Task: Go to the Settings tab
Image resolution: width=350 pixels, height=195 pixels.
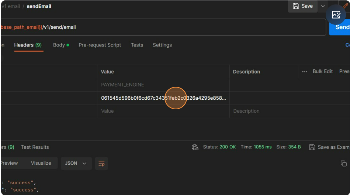Action: tap(162, 45)
